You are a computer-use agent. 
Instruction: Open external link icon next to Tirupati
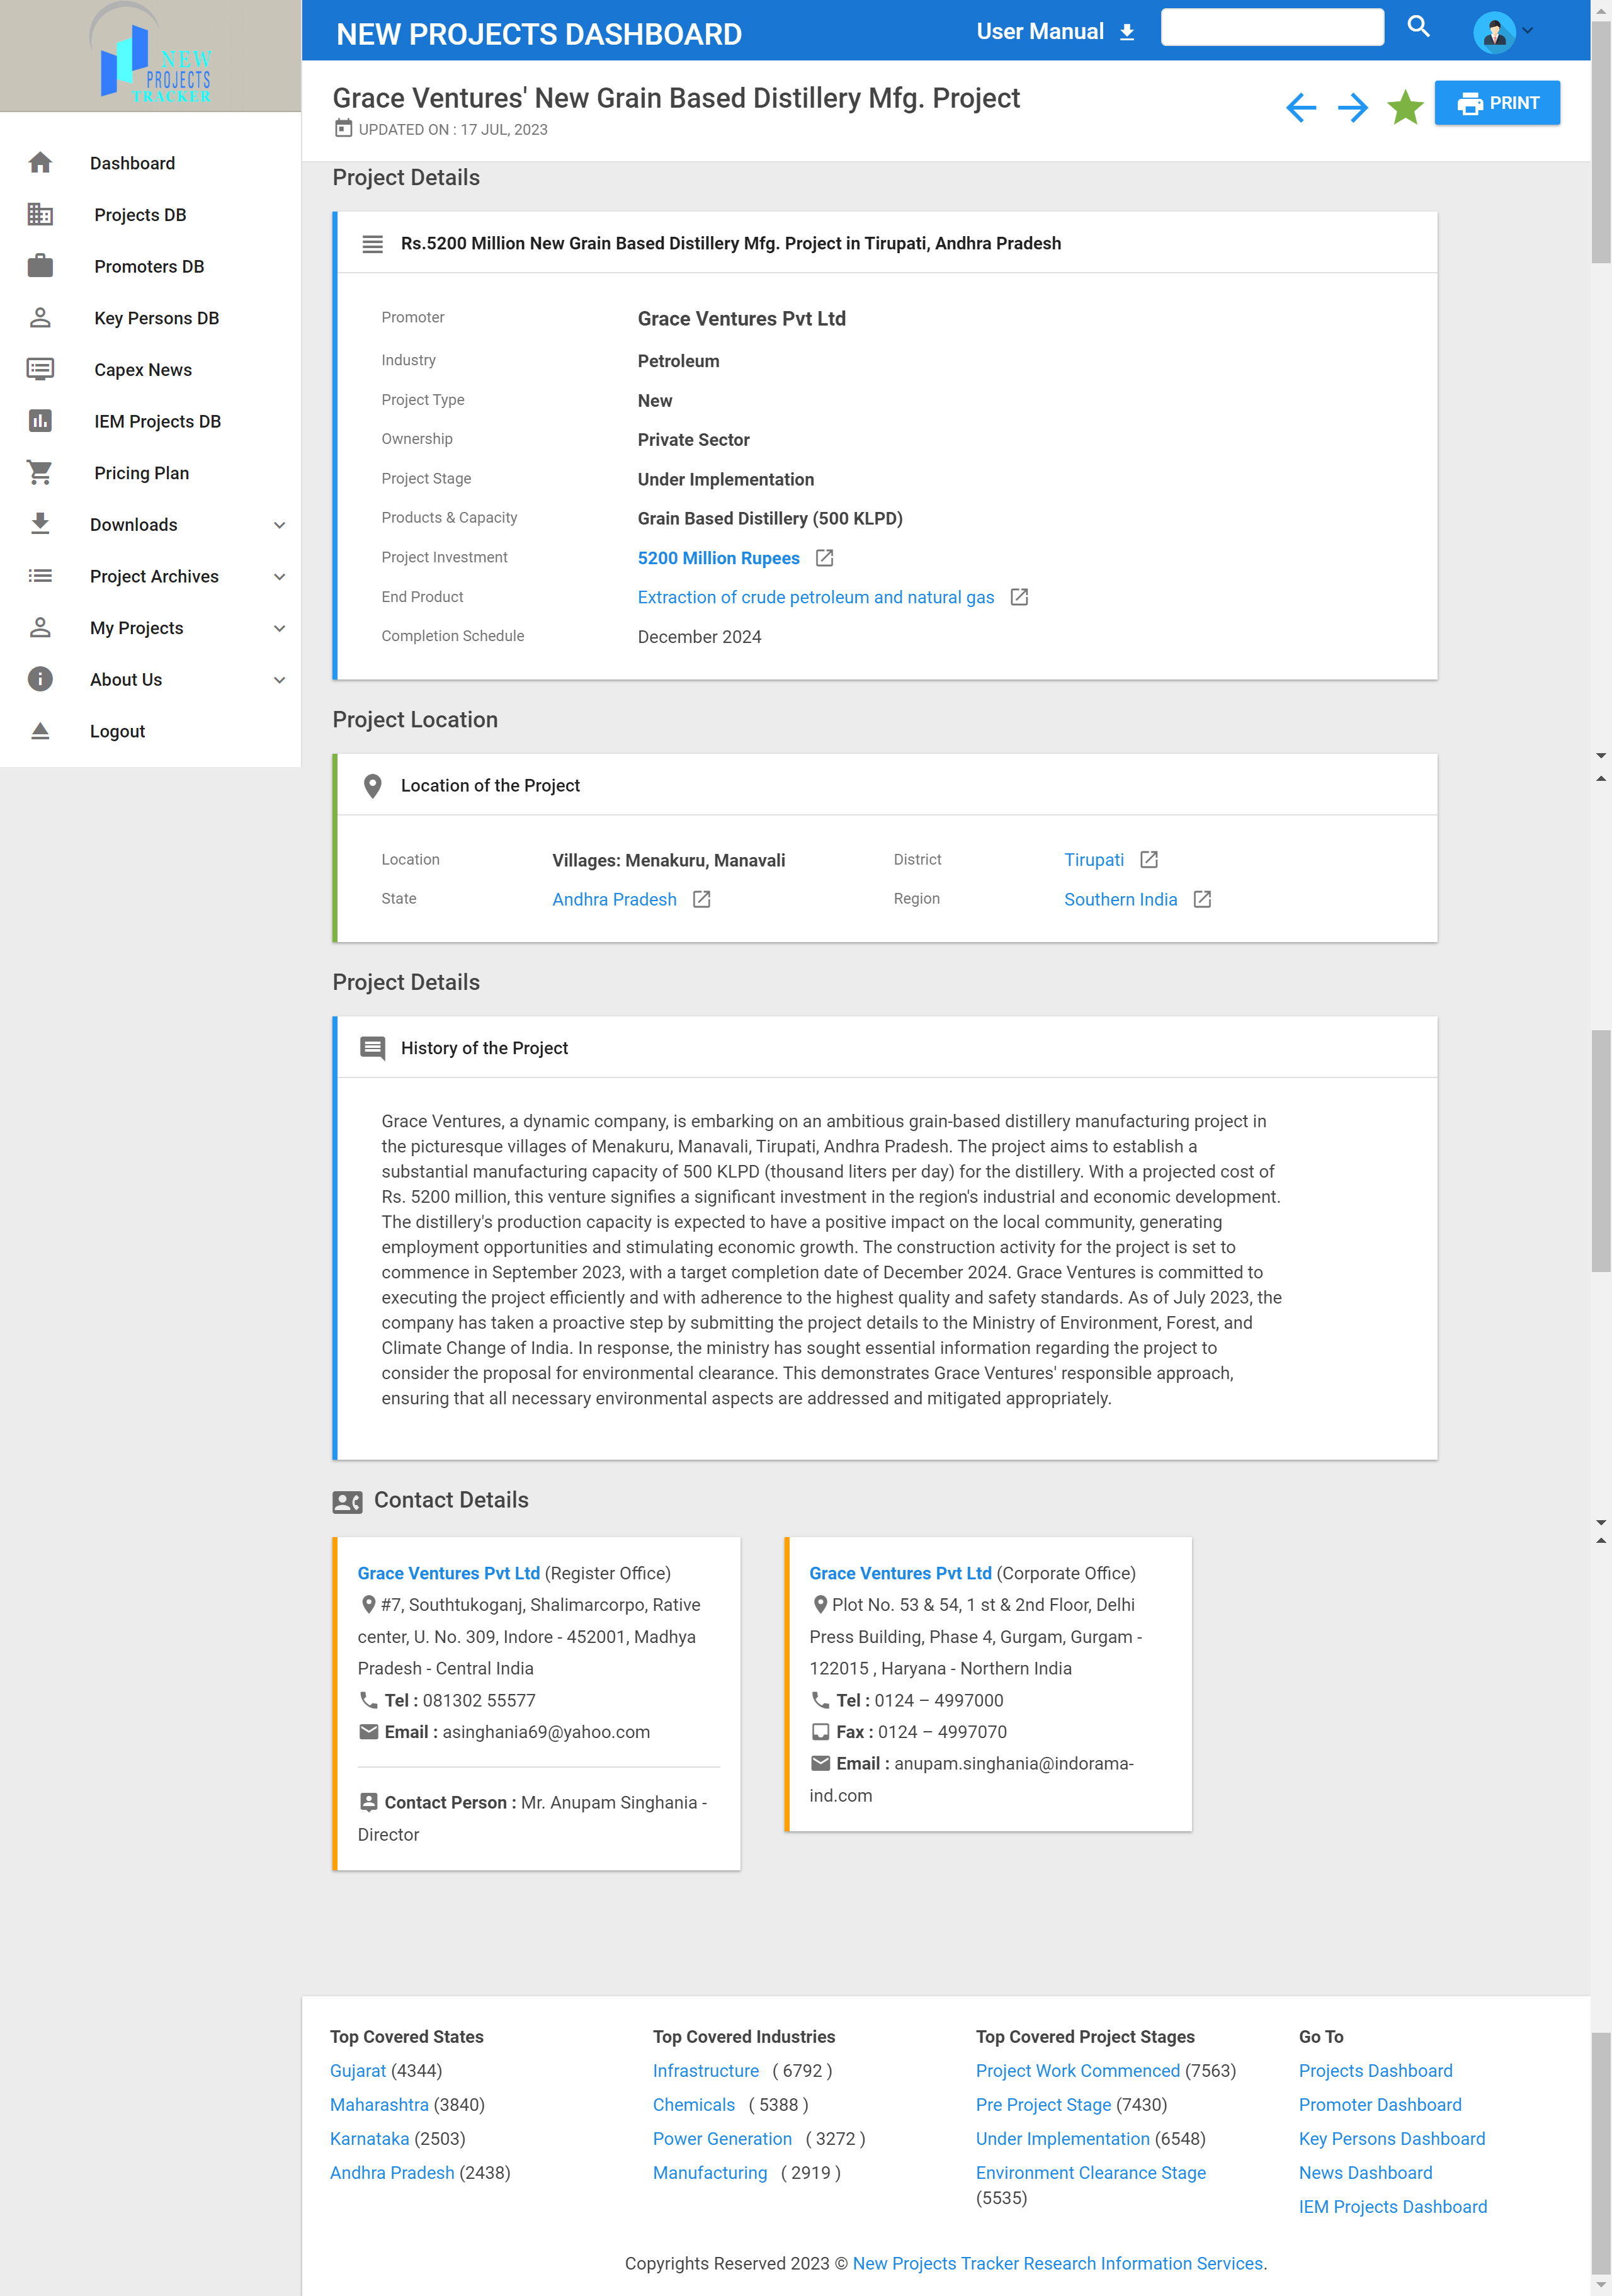coord(1149,860)
